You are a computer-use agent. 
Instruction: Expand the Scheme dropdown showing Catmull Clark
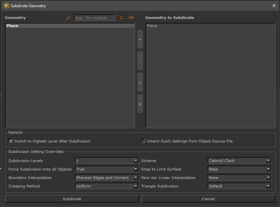pyautogui.click(x=239, y=161)
